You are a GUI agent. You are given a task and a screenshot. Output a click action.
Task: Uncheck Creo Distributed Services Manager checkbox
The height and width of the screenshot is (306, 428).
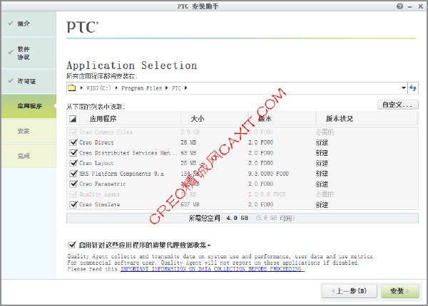click(73, 153)
